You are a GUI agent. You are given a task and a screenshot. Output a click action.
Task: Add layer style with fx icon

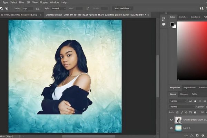(192, 136)
